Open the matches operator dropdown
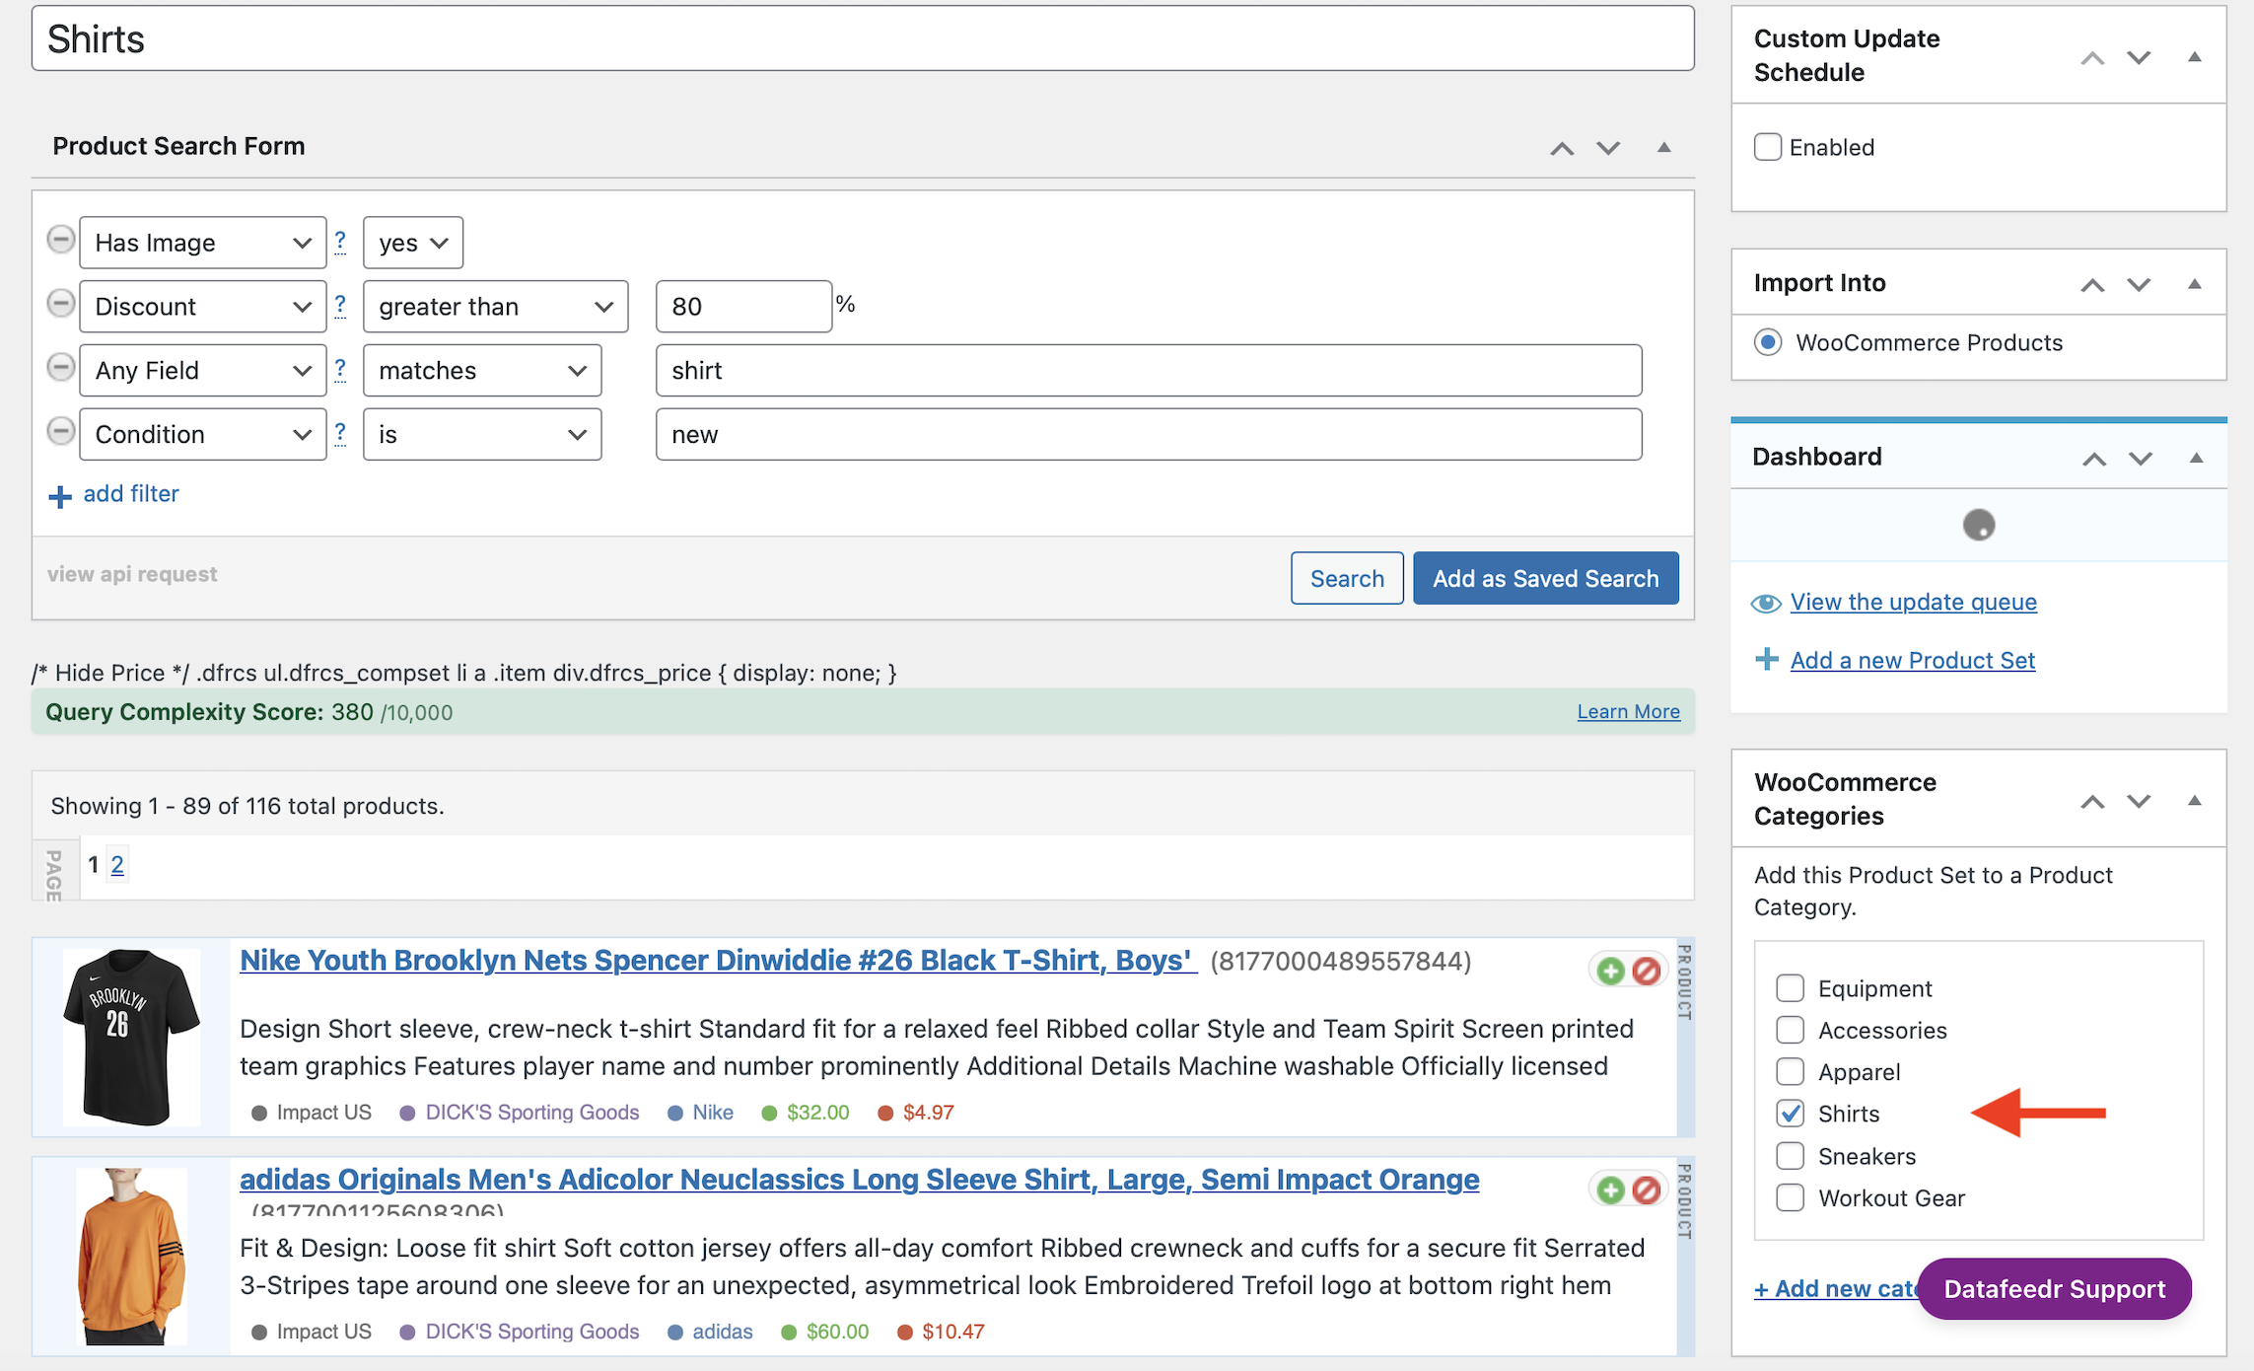2254x1371 pixels. pyautogui.click(x=482, y=371)
